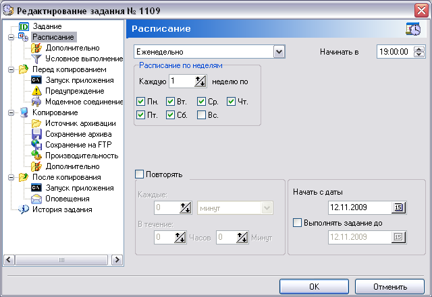
Task: Click calendar icon beside Начать с даты field
Action: click(398, 207)
